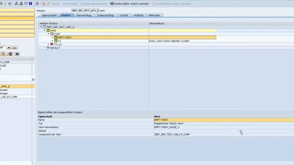294x165 pixels.
Task: Open the object type dropdown arrow
Action: (9, 48)
